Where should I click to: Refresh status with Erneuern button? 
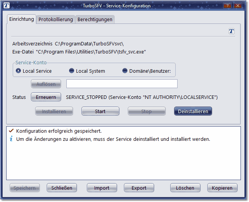coord(46,97)
